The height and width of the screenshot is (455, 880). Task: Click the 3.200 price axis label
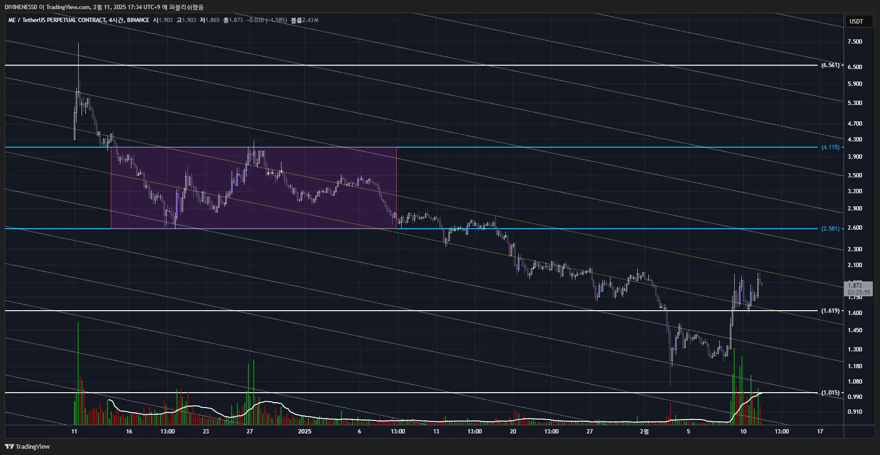coord(855,191)
